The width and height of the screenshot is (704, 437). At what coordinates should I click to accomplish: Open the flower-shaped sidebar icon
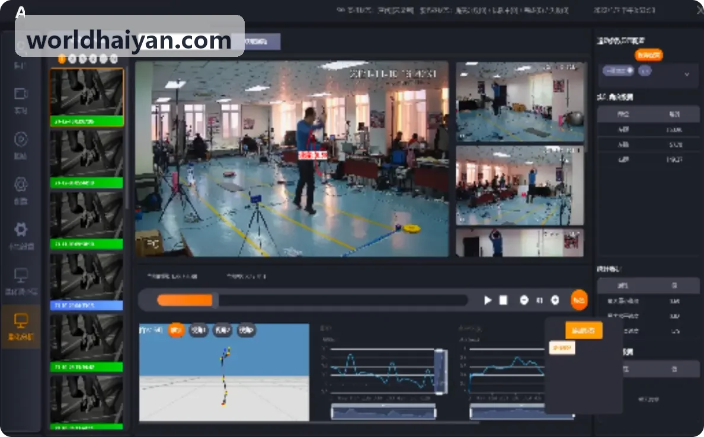coord(21,184)
